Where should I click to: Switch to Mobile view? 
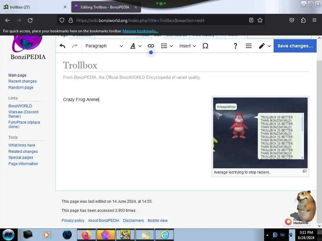coord(158,221)
